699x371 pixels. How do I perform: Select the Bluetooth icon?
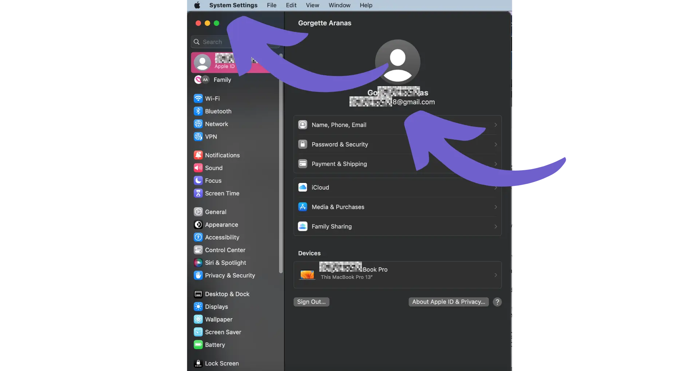(x=198, y=111)
